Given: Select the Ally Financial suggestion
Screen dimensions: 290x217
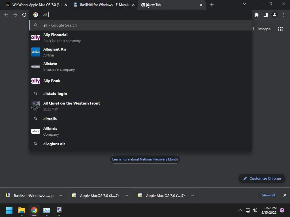Looking at the screenshot, I should (140, 38).
